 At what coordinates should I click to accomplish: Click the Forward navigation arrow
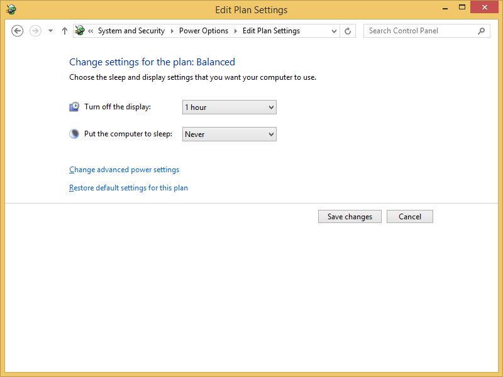[35, 31]
